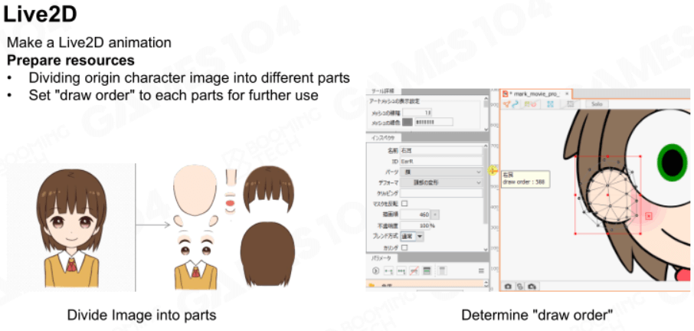The height and width of the screenshot is (331, 694).
Task: Click the red lasso icon in canvas toolbar
Action: pyautogui.click(x=532, y=104)
